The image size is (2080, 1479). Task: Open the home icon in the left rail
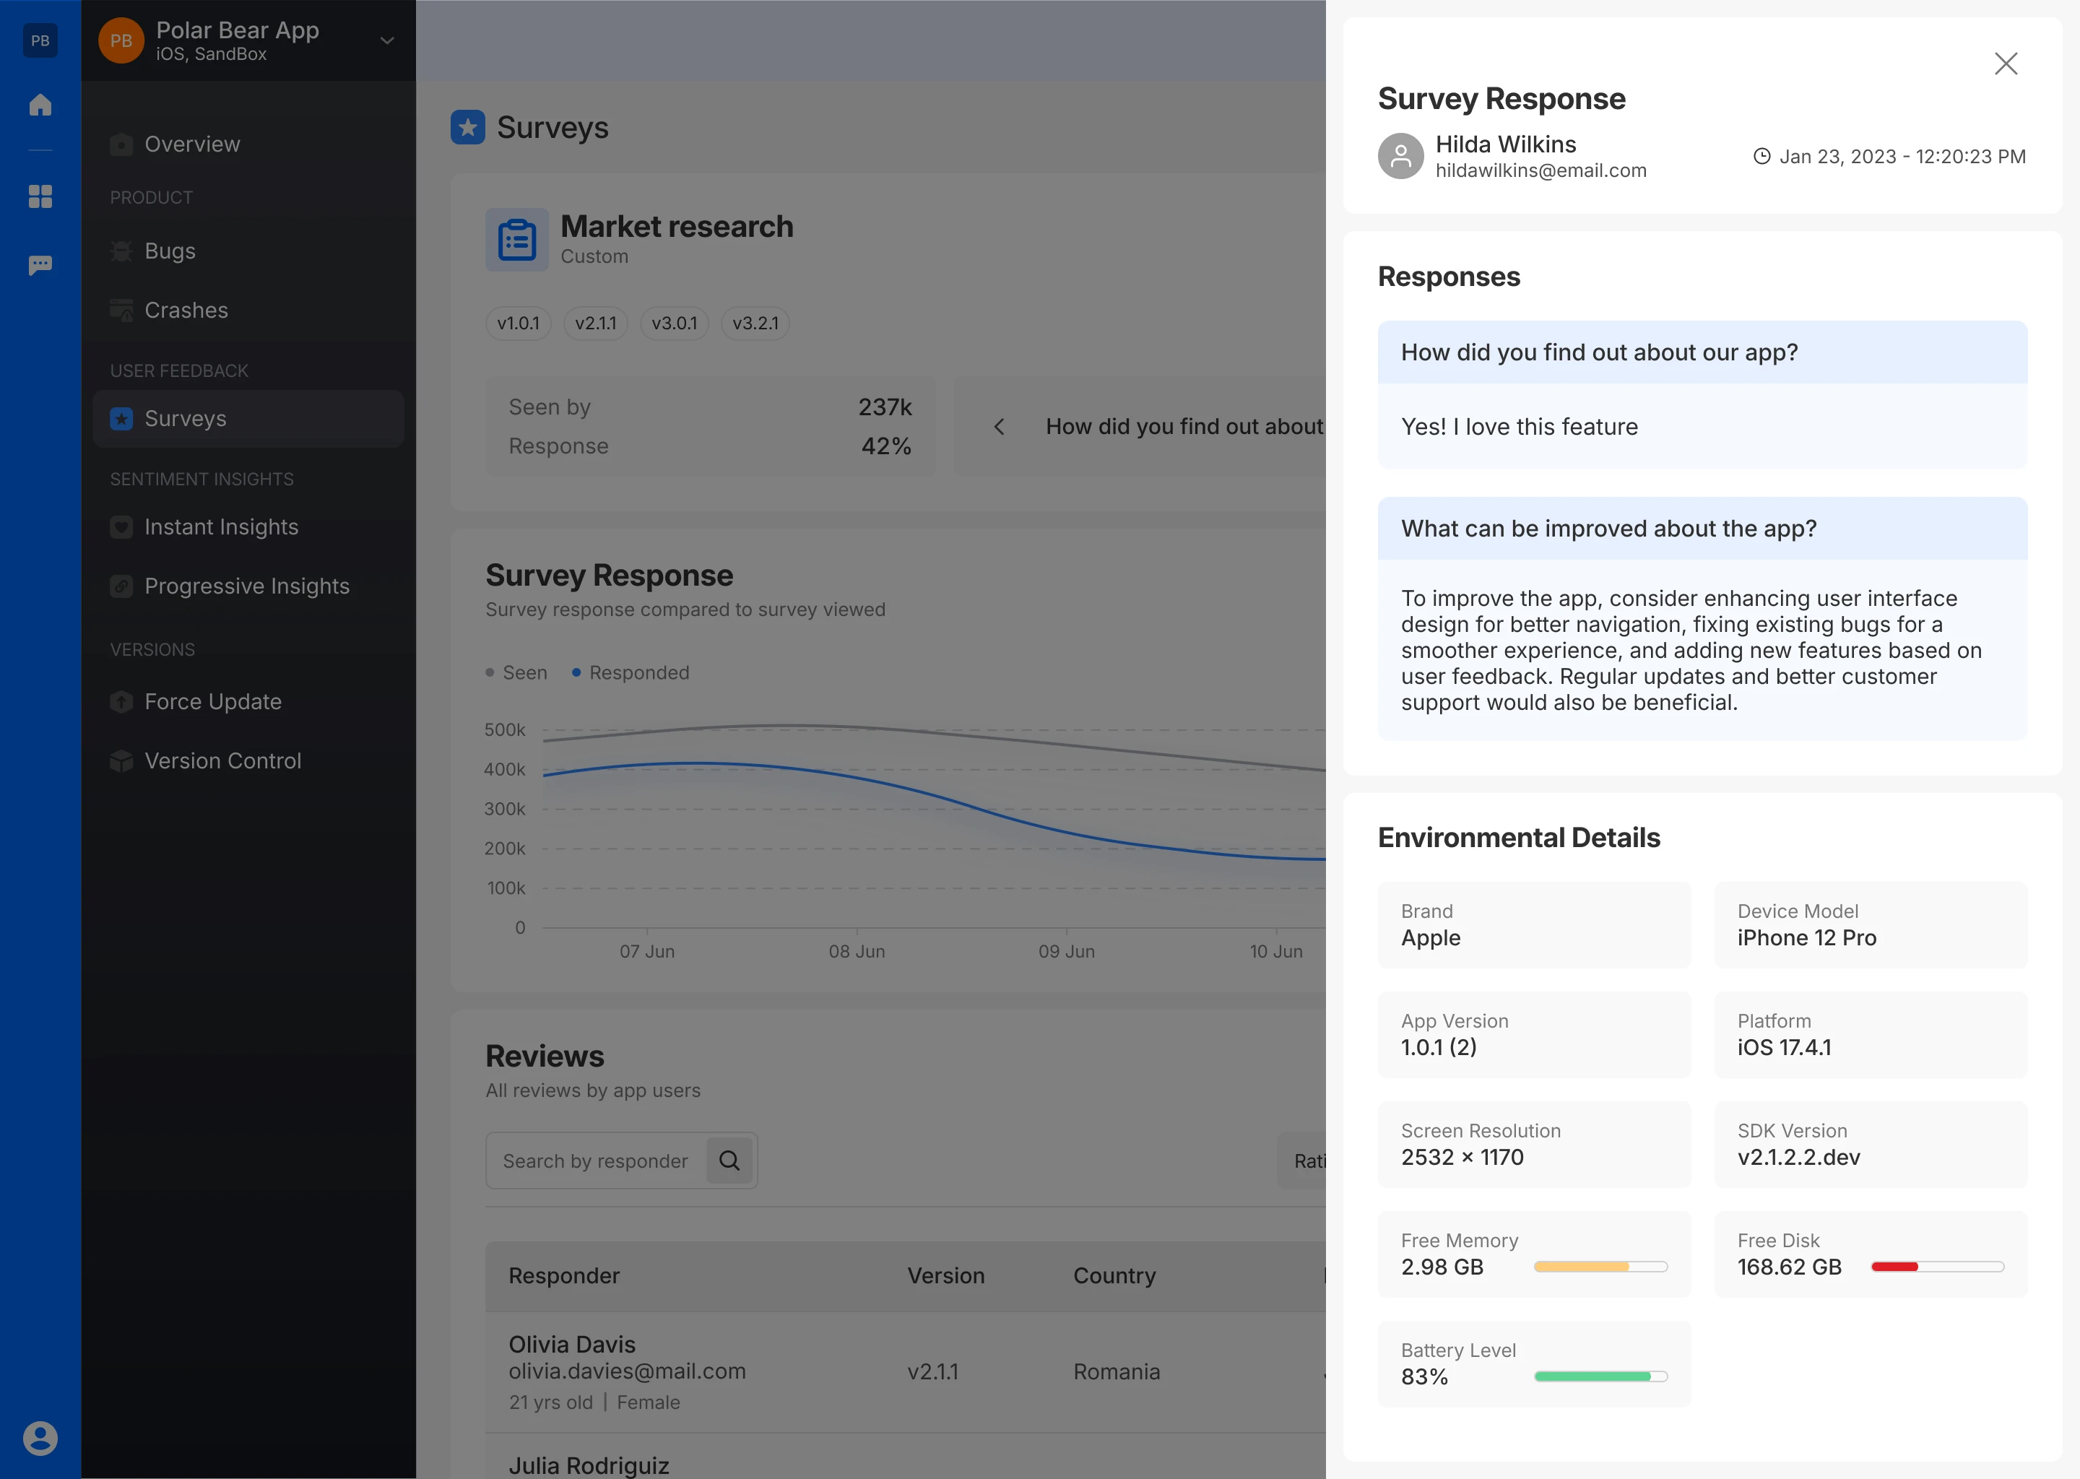tap(40, 105)
